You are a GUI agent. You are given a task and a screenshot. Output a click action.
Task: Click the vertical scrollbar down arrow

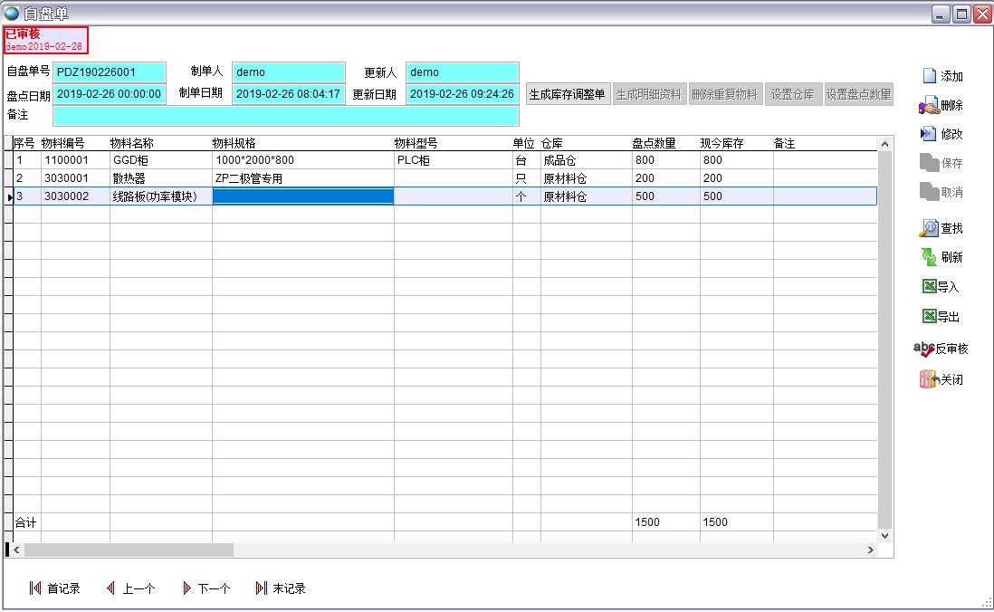pos(884,536)
